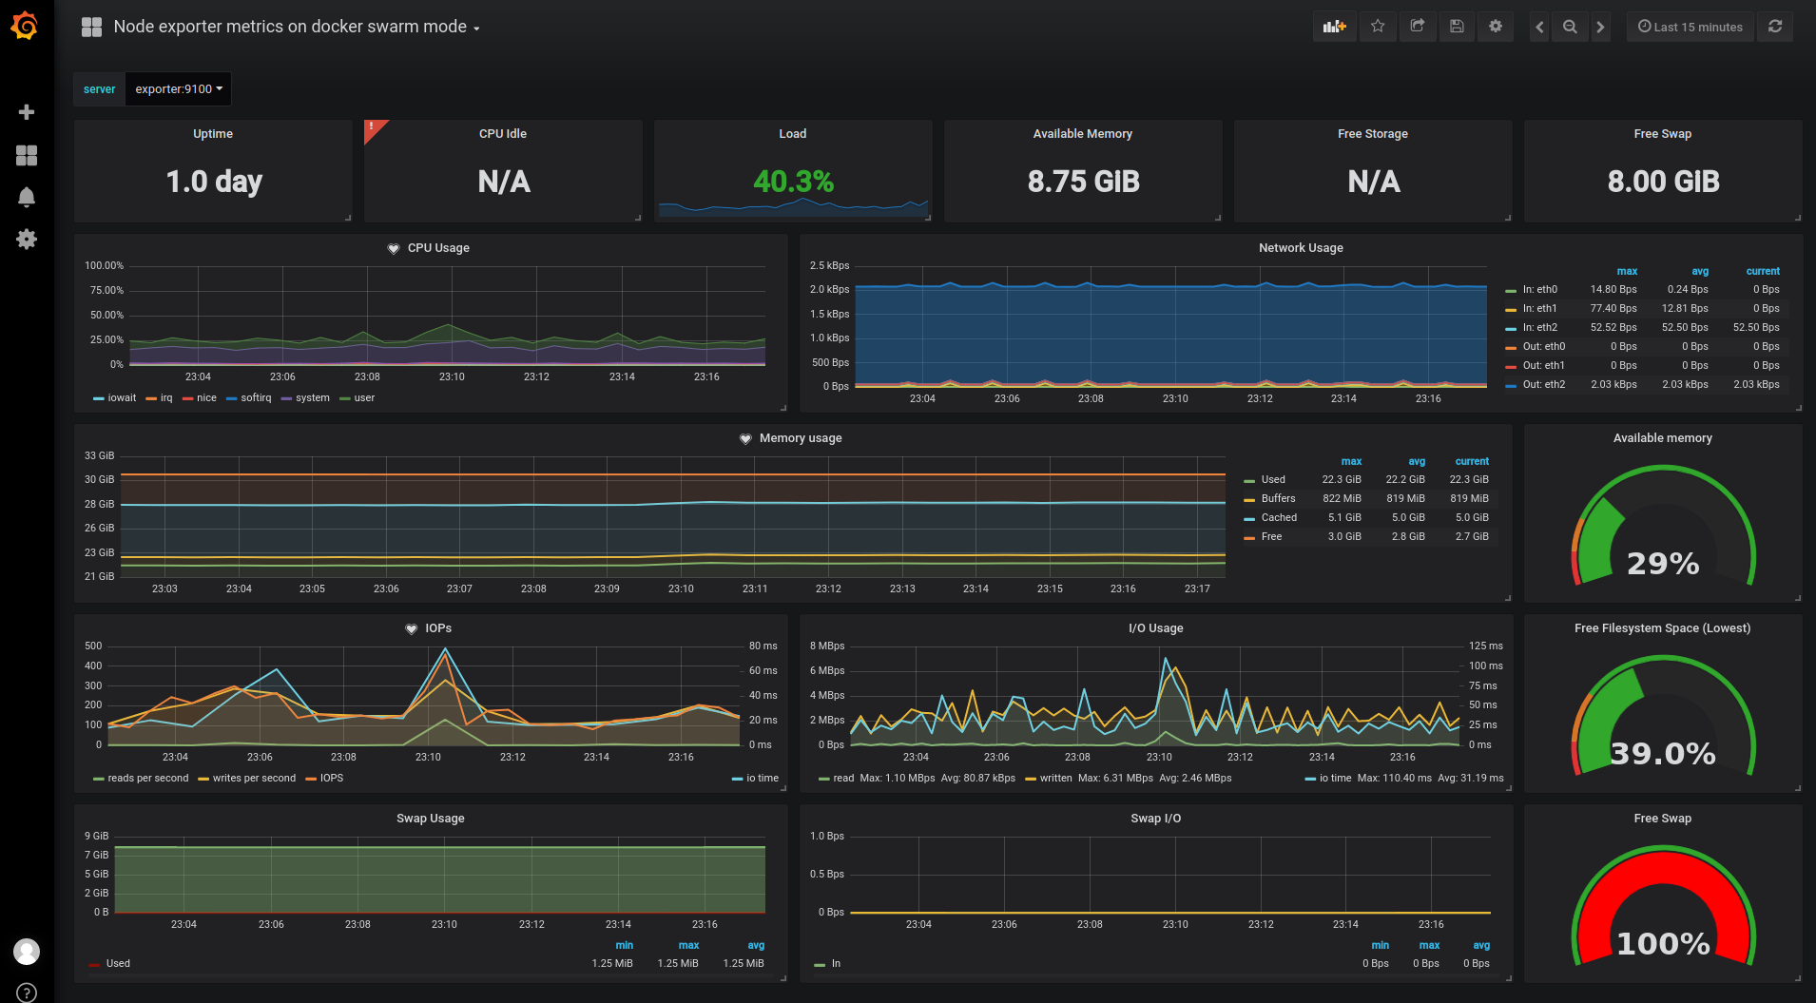Open the Free Storage panel title menu
The height and width of the screenshot is (1003, 1816).
[1373, 134]
